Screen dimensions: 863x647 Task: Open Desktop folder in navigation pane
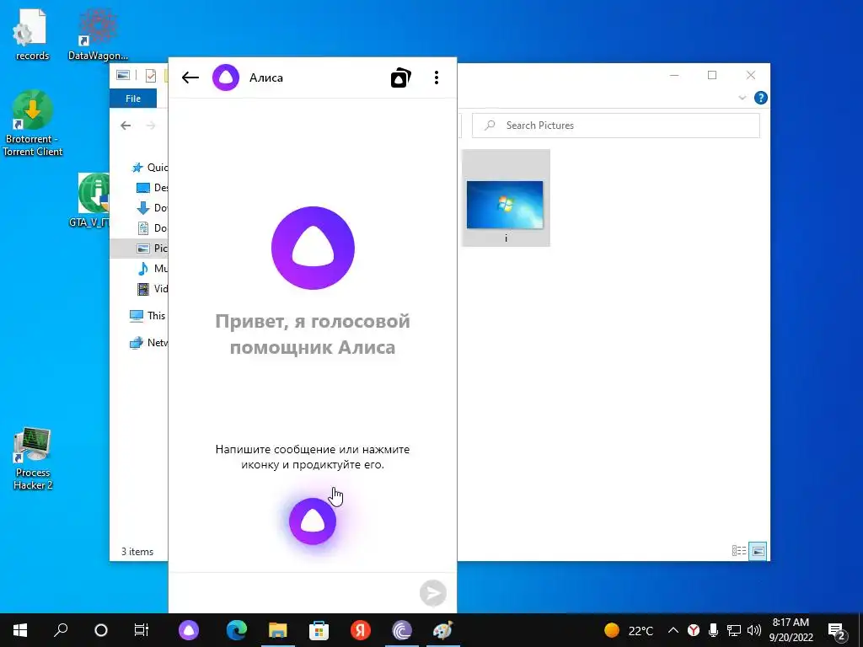click(152, 188)
